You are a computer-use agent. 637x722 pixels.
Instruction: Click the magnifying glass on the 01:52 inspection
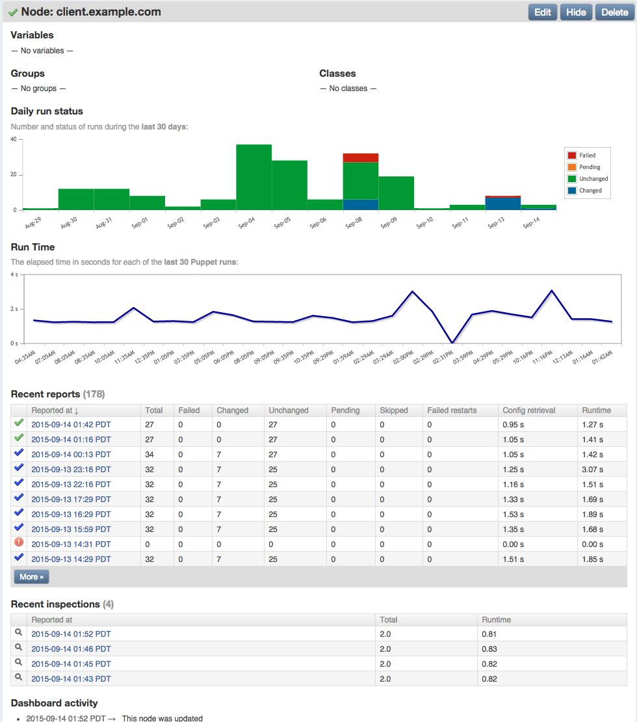coord(18,632)
